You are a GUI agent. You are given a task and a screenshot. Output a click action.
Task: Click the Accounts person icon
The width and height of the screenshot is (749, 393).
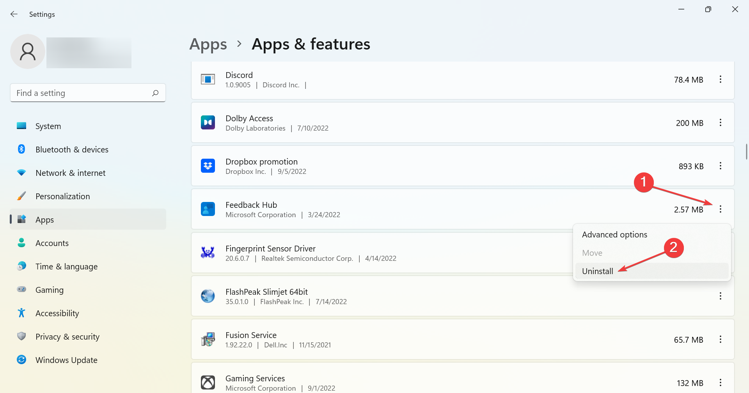point(21,243)
